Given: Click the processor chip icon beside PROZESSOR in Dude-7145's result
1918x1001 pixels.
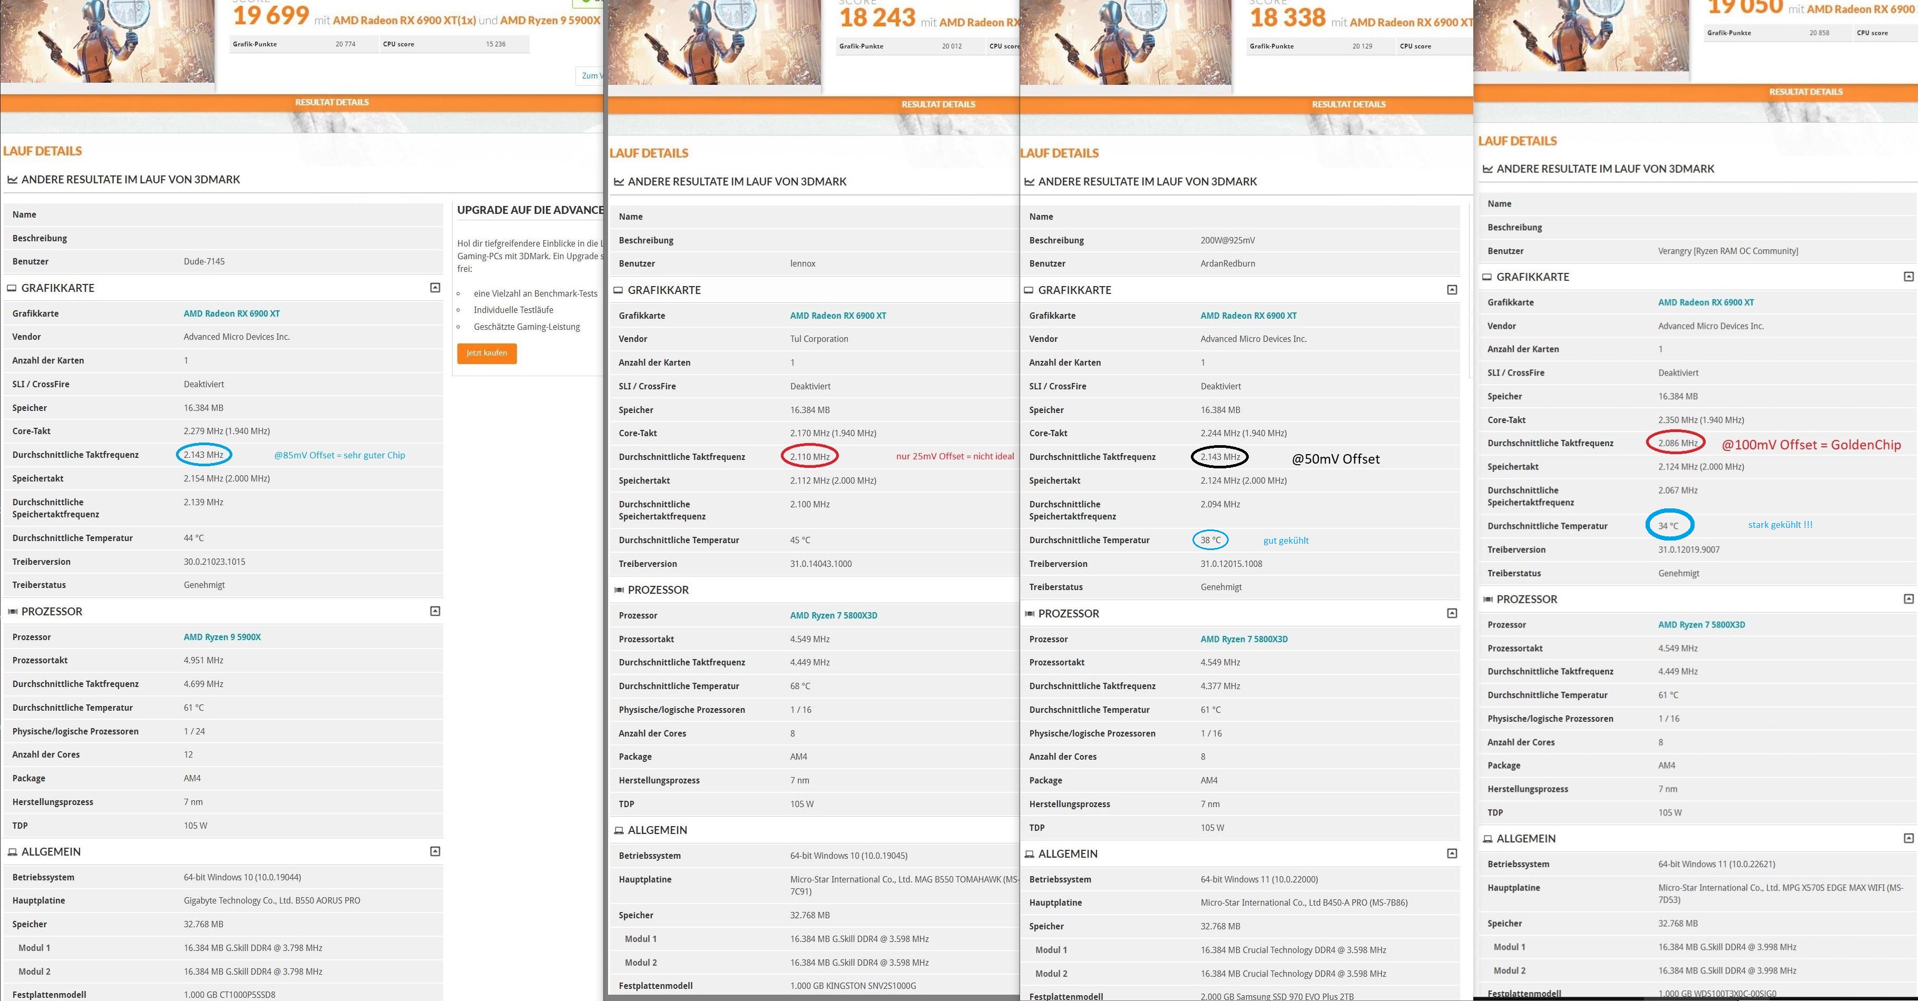Looking at the screenshot, I should pyautogui.click(x=12, y=612).
